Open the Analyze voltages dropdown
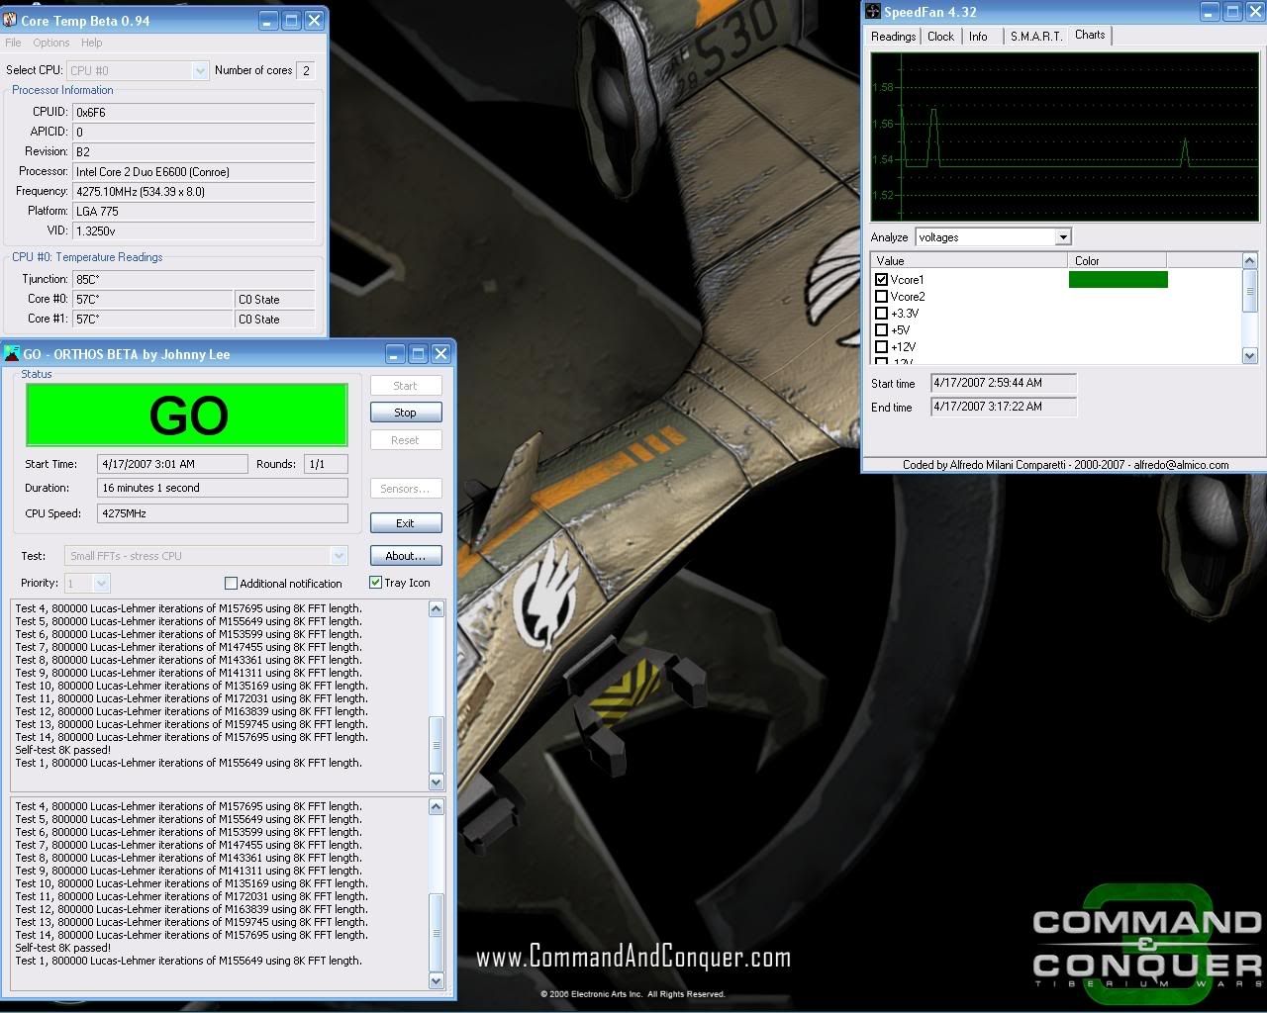Viewport: 1267px width, 1013px height. [1062, 237]
